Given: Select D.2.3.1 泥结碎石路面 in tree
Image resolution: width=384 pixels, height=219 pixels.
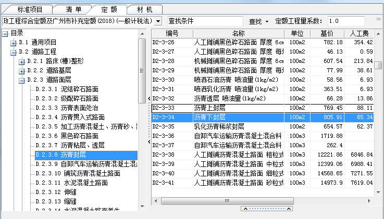Looking at the screenshot, I should [x=67, y=89].
